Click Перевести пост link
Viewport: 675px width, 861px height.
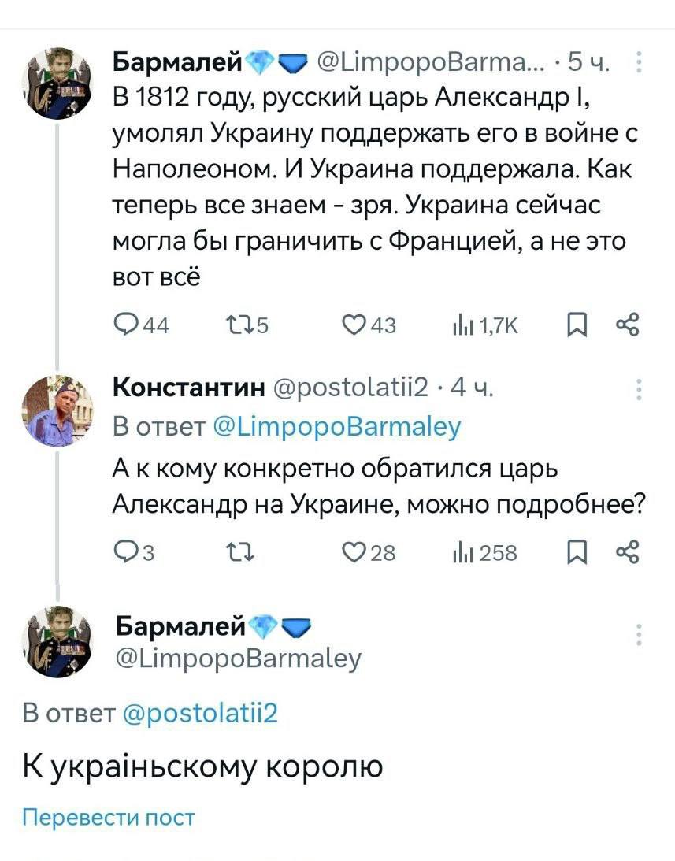[108, 818]
